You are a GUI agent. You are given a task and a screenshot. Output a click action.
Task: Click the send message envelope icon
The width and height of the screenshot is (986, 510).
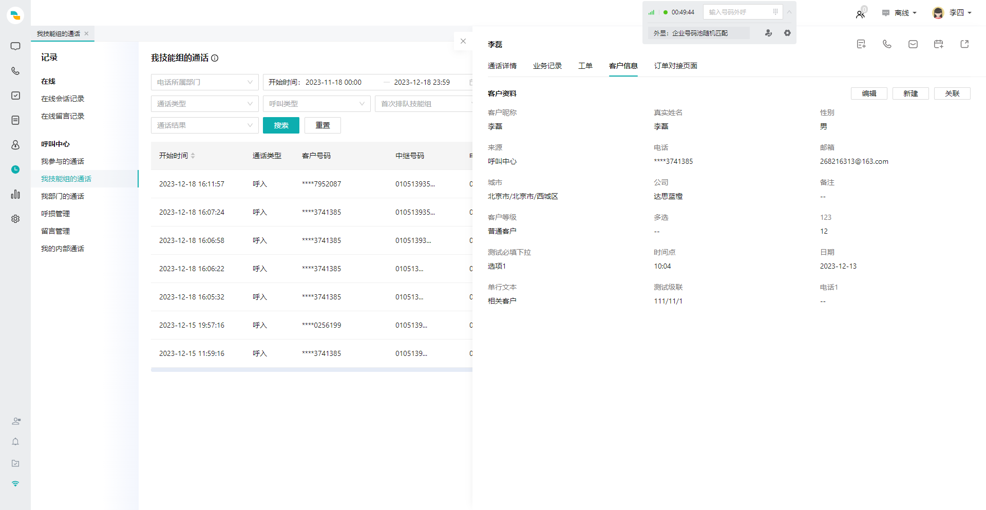[913, 44]
